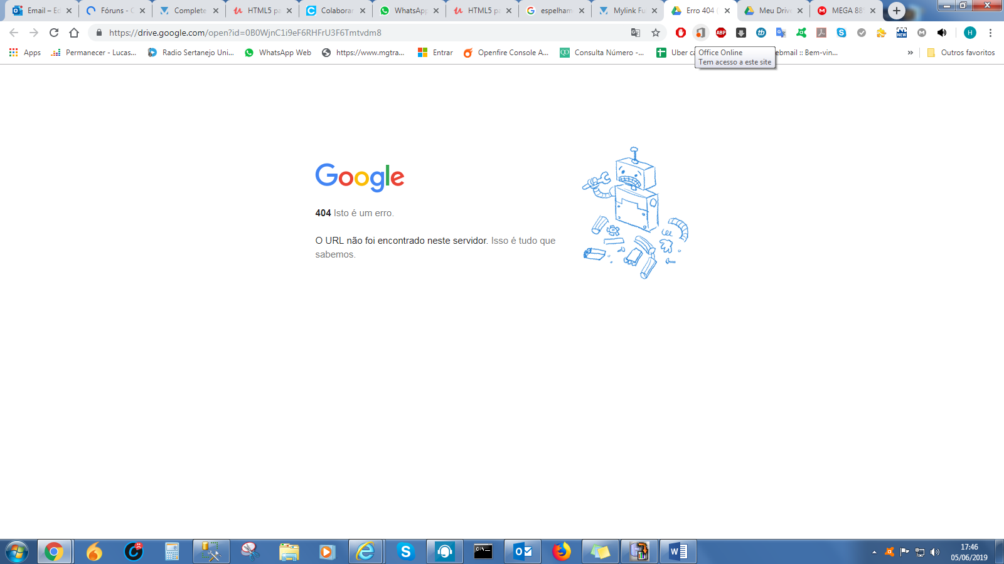This screenshot has height=564, width=1004.
Task: Open the Outros favoritos folder
Action: coord(961,53)
